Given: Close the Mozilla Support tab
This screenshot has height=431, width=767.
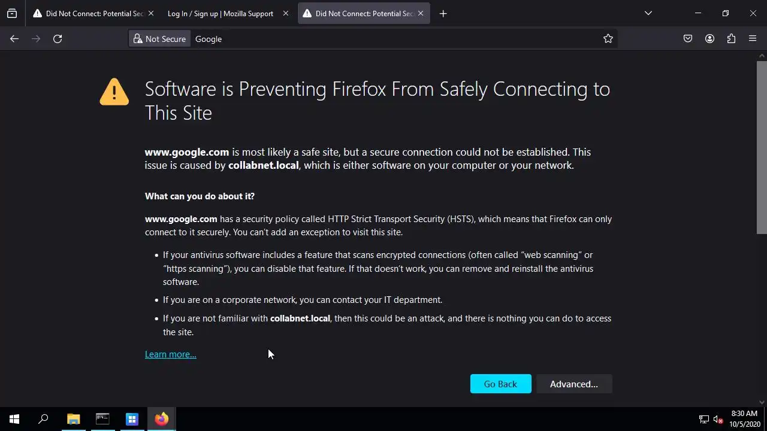Looking at the screenshot, I should [285, 13].
